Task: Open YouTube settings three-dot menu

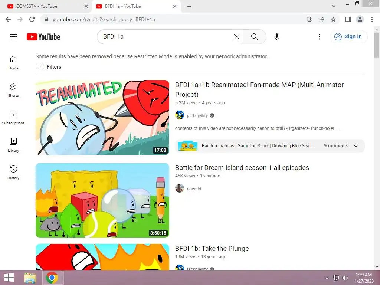Action: click(320, 37)
